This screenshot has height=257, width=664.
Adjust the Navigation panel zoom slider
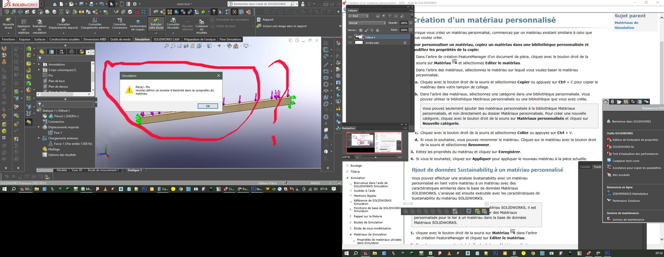tap(376, 157)
